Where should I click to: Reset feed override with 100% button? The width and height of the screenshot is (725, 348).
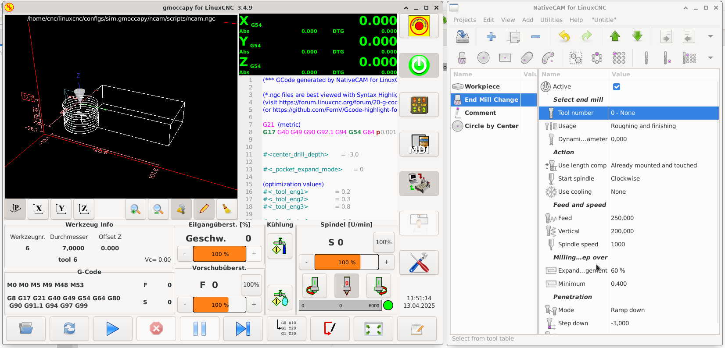point(251,285)
